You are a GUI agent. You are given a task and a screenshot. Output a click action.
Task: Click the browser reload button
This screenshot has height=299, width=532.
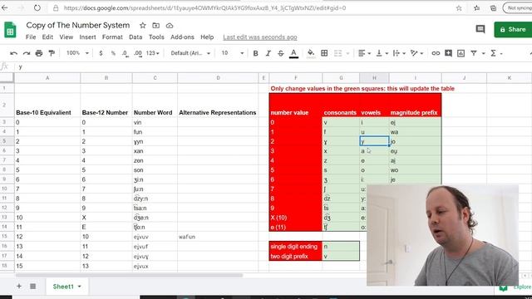tap(37, 7)
